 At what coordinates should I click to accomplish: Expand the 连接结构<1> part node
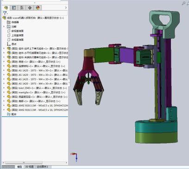pyautogui.click(x=4, y=66)
